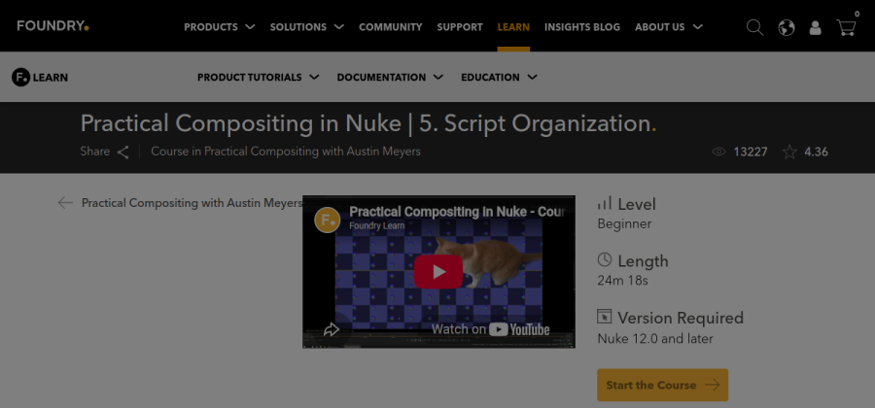Click the back arrow beside Practical Compositing

pos(65,203)
